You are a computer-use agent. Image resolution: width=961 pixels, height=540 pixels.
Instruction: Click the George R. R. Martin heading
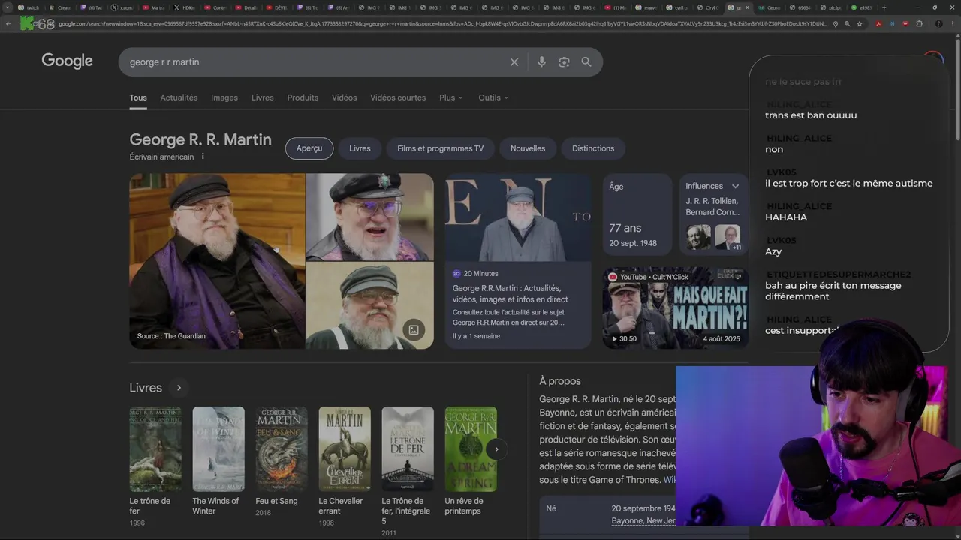(x=200, y=139)
